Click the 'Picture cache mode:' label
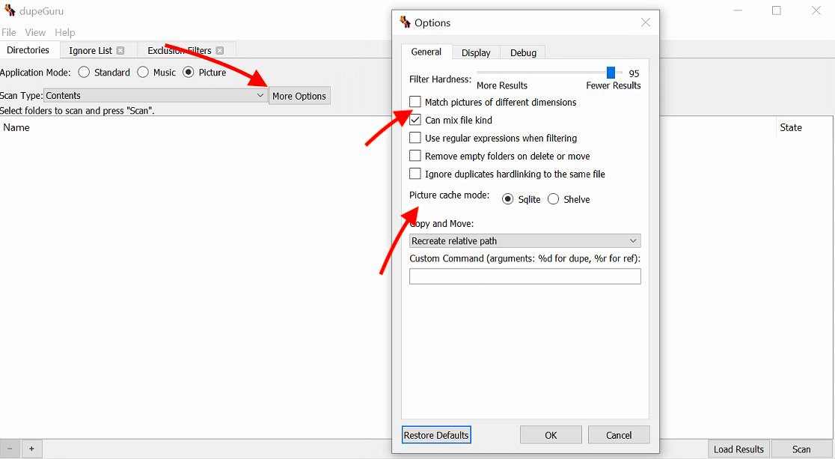Viewport: 835px width, 459px height. pos(450,195)
